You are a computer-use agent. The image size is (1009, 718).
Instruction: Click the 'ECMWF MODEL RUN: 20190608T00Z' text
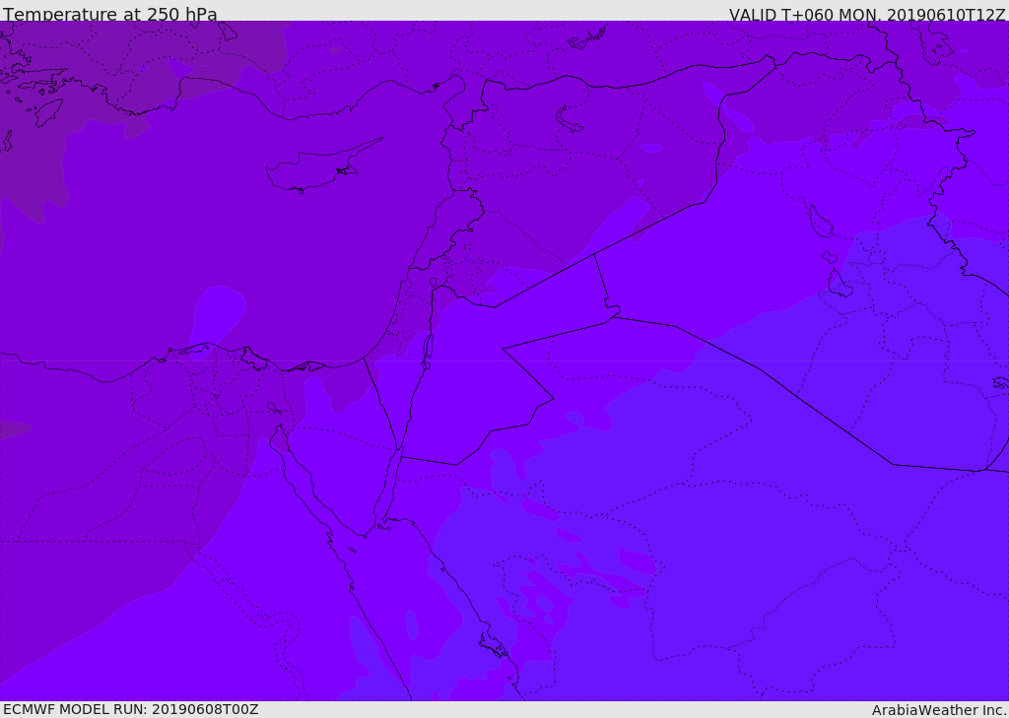[x=131, y=709]
